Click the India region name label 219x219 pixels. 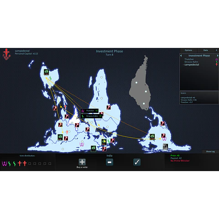(x=109, y=156)
